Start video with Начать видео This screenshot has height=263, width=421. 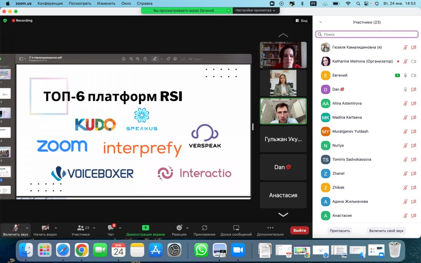45,228
